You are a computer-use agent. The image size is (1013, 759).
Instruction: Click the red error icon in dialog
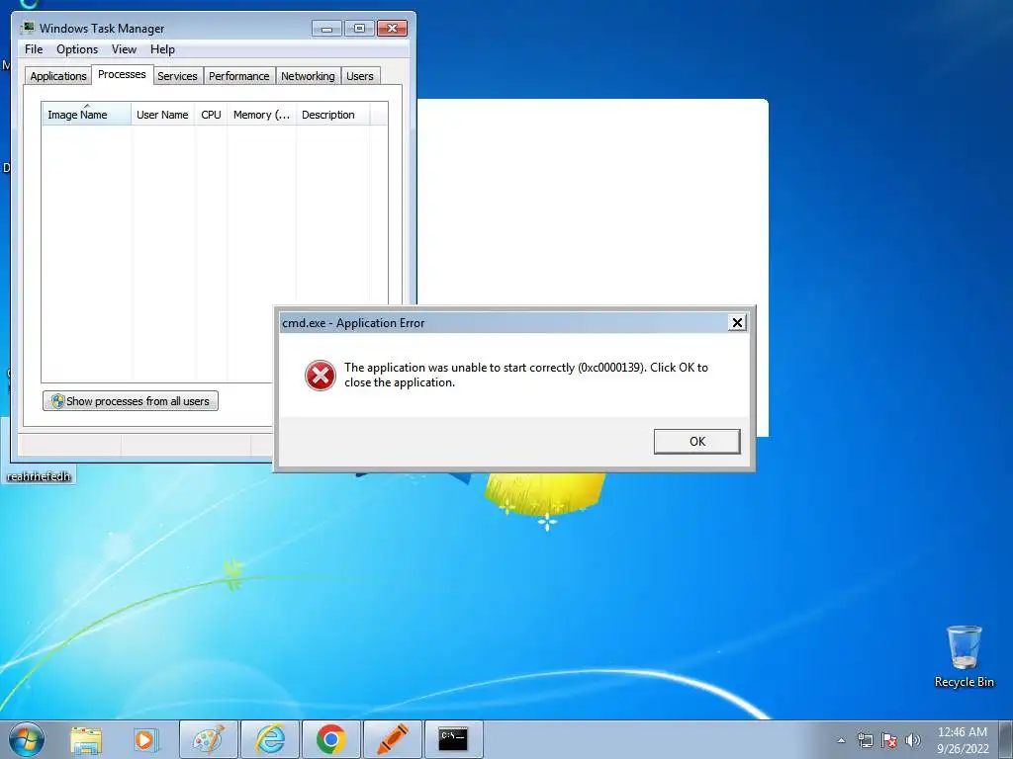point(320,375)
